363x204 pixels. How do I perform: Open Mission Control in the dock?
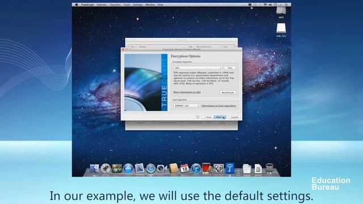pos(117,168)
